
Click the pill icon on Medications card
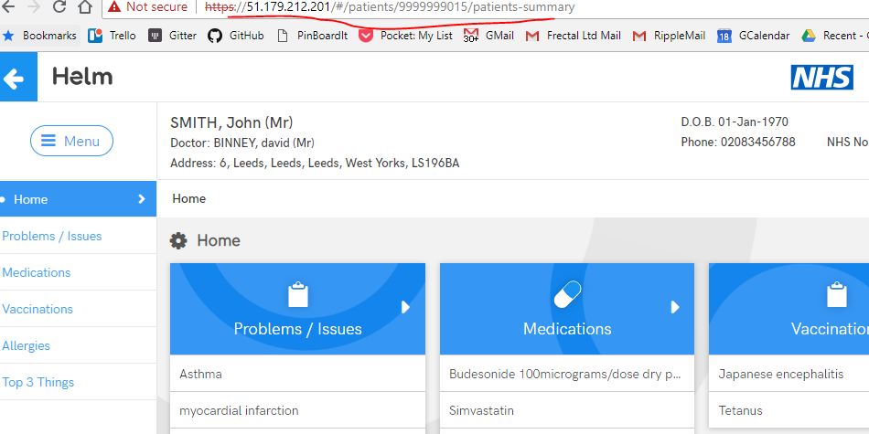(567, 294)
